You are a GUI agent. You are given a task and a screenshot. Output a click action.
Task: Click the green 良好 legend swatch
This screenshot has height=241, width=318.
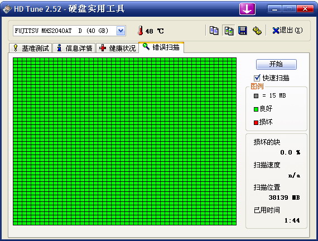[256, 109]
